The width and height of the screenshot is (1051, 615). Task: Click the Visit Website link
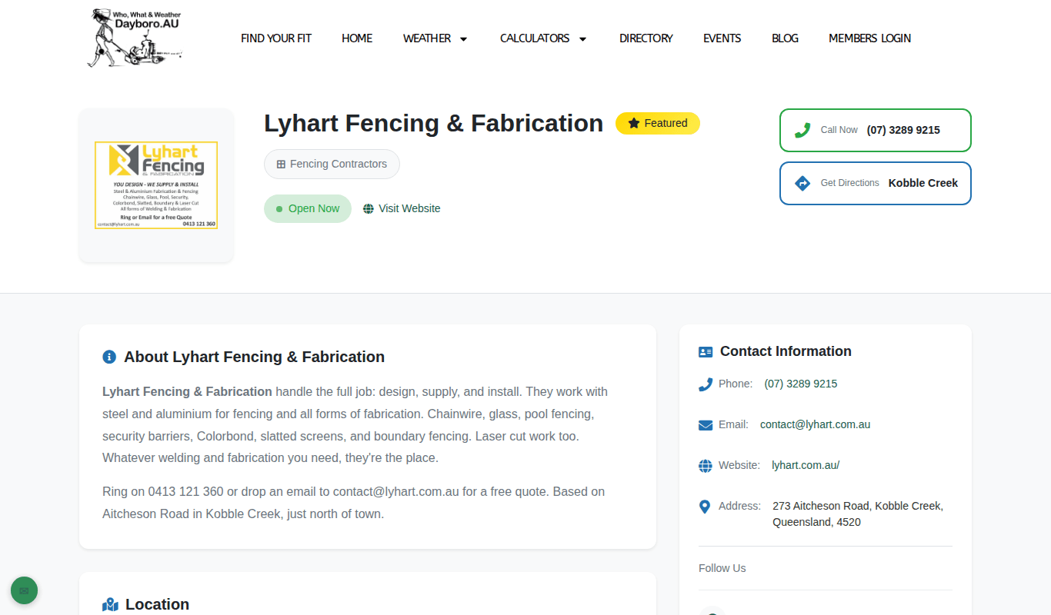click(x=402, y=208)
